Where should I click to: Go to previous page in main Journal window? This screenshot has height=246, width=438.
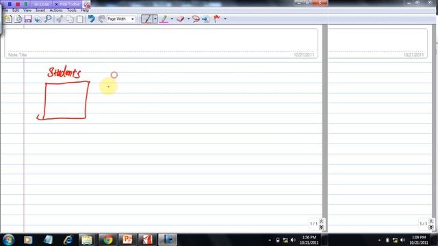point(321,221)
